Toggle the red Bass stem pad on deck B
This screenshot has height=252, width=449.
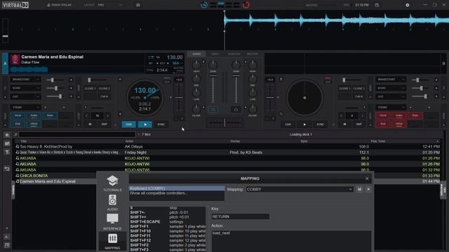click(415, 115)
